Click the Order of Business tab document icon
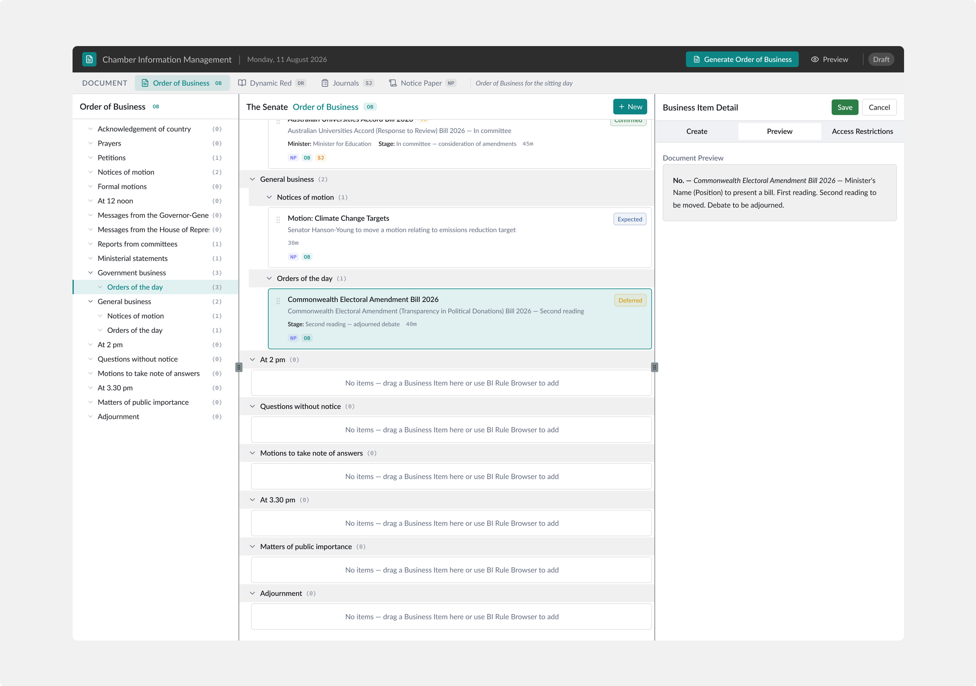The width and height of the screenshot is (976, 686). click(x=145, y=83)
